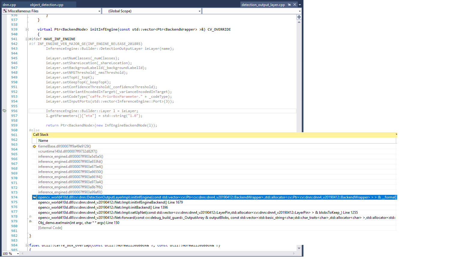Select the KernelBase.dll!00007ff9a49e9129() frame

pyautogui.click(x=65, y=146)
